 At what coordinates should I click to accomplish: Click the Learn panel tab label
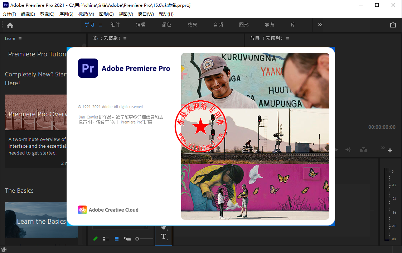click(10, 39)
